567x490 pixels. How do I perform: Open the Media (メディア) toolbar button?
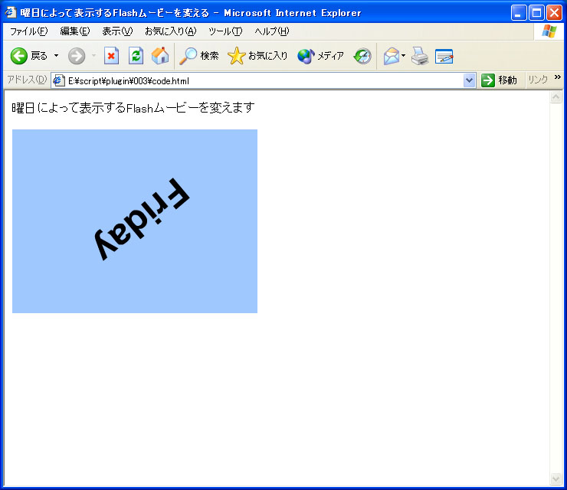[320, 56]
